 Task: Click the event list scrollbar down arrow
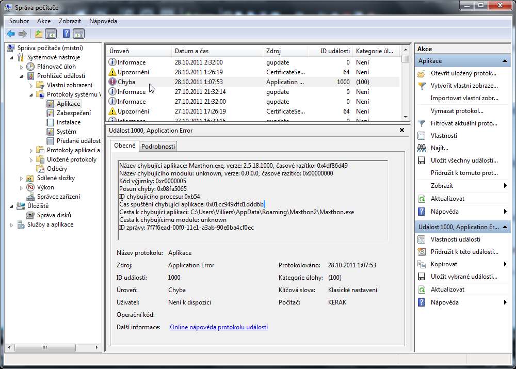(x=405, y=118)
